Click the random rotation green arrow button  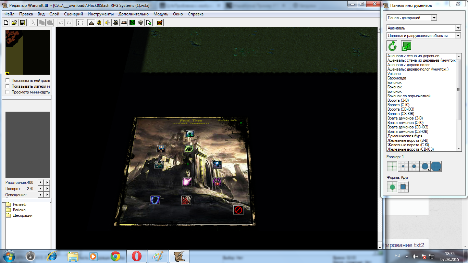click(392, 46)
